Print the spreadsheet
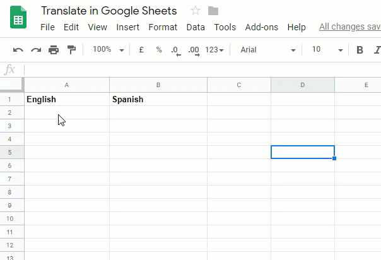 coord(54,50)
